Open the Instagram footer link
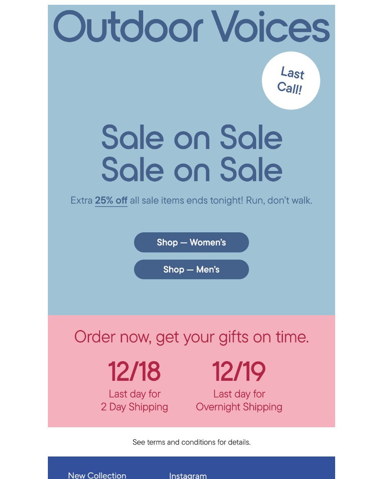The height and width of the screenshot is (479, 383). [188, 475]
